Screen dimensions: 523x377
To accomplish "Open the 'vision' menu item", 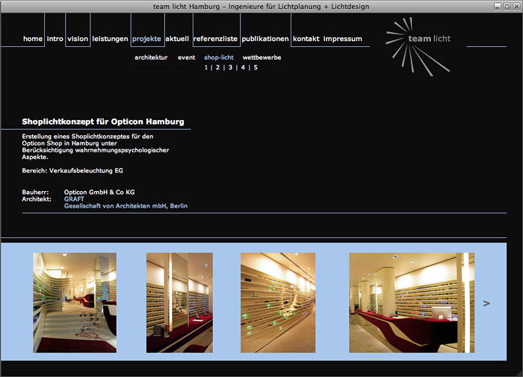I will click(78, 39).
